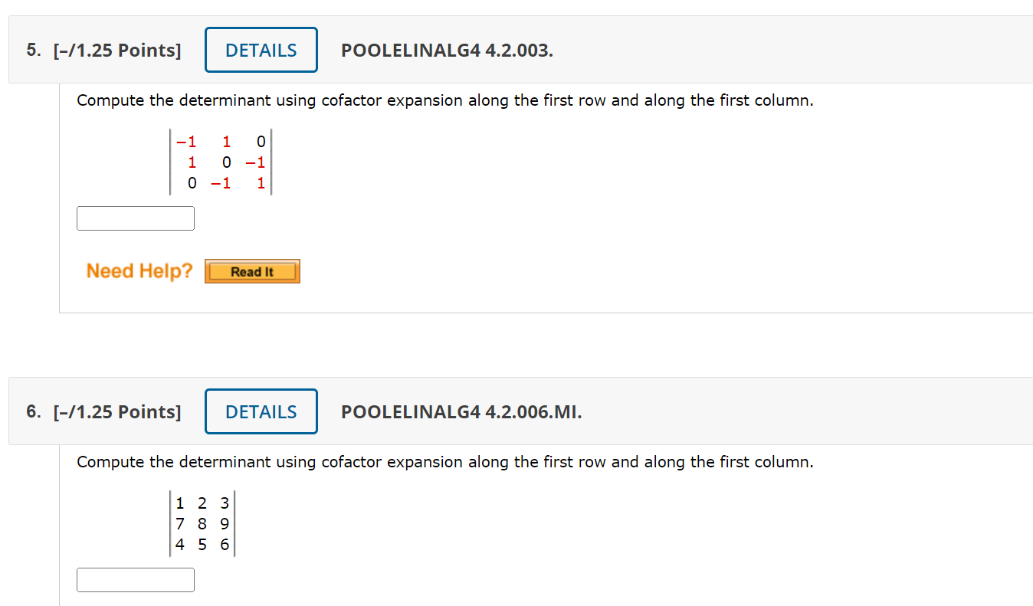Focus the empty answer field under the 1 2 3 matrix

click(135, 579)
